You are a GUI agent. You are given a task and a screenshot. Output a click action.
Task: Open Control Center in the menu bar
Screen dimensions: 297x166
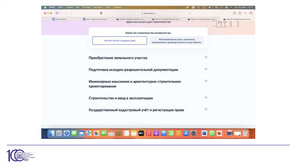tap(226, 7)
